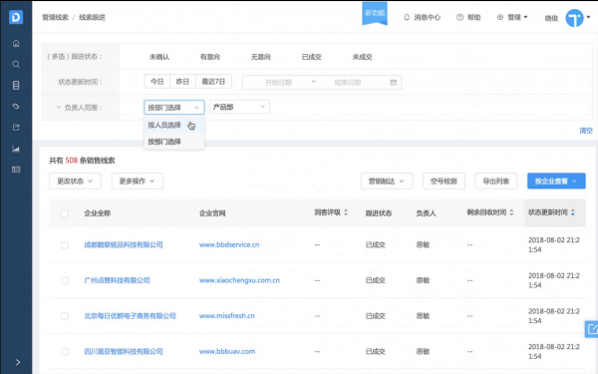Screen dimensions: 598x374
Task: Open the 按企业查看 dropdown button
Action: pyautogui.click(x=556, y=181)
